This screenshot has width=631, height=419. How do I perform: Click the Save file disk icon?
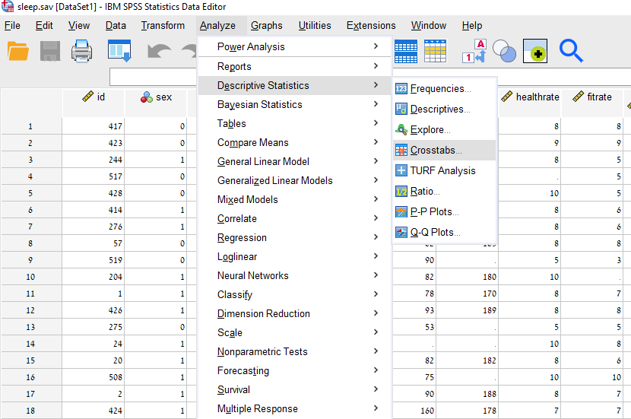tap(50, 52)
